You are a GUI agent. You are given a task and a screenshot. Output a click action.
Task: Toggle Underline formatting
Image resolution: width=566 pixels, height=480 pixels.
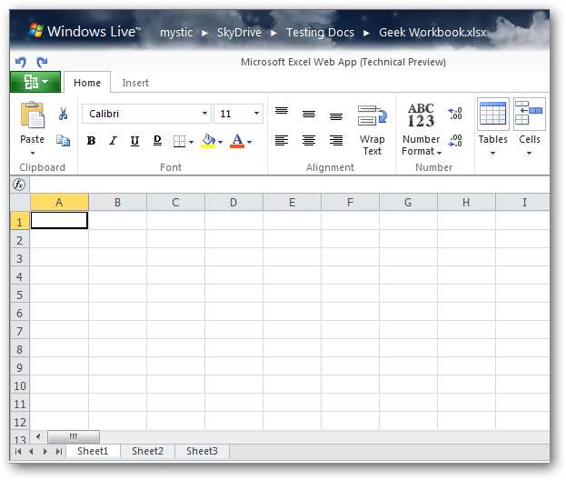click(x=134, y=141)
